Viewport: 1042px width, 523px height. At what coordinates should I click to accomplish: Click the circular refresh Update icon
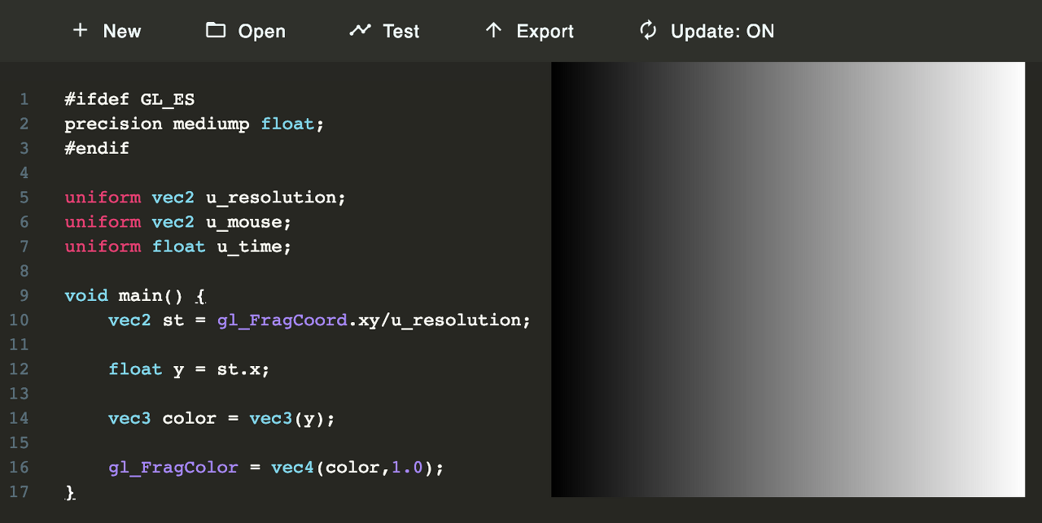click(x=648, y=31)
